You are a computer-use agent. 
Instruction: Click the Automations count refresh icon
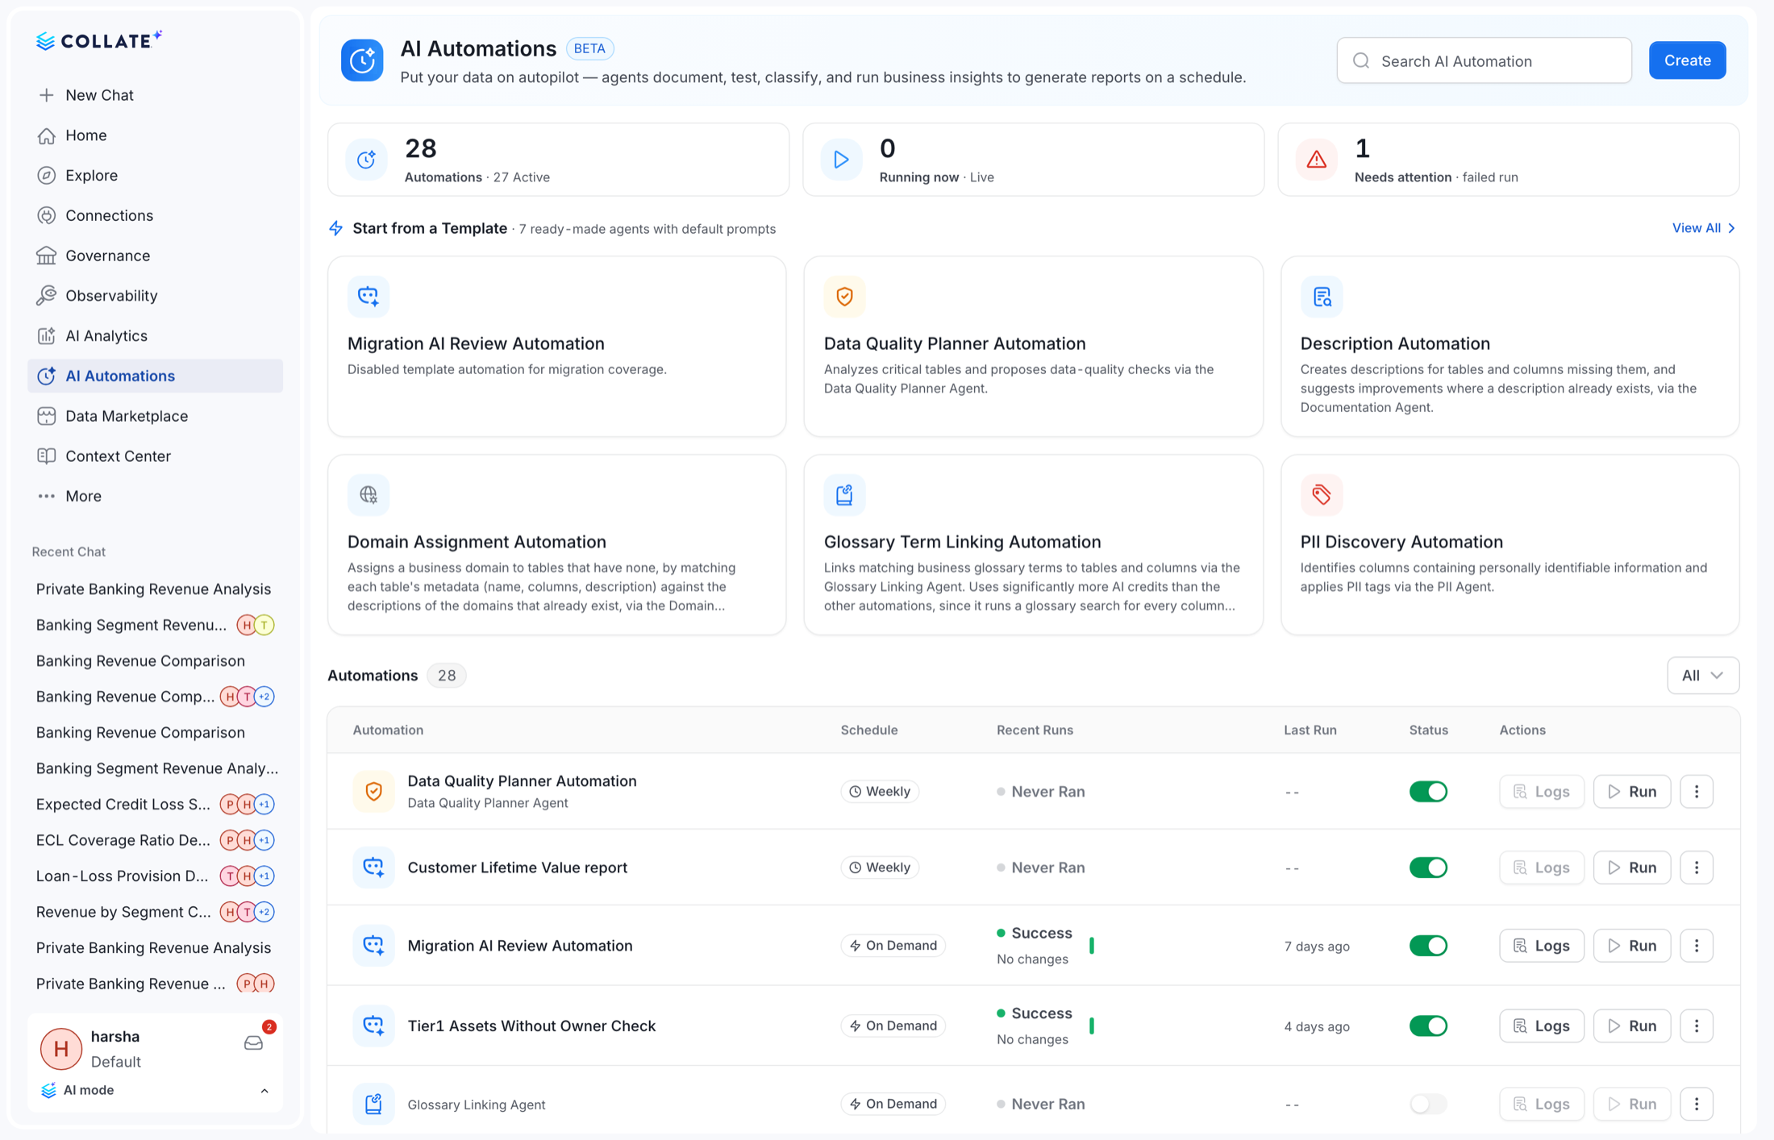click(367, 160)
